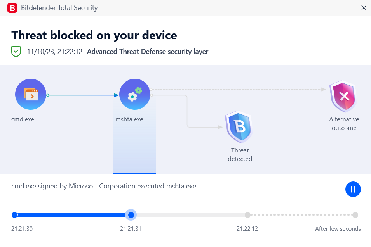Click the blue Threat detected shield icon
Image resolution: width=371 pixels, height=247 pixels.
click(239, 127)
